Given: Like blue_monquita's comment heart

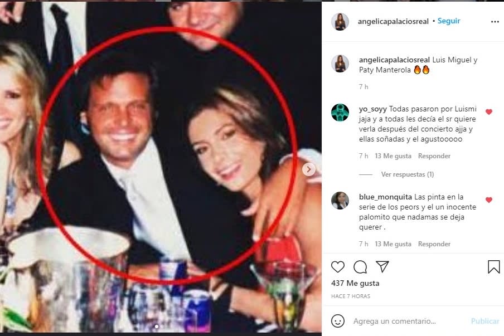Looking at the screenshot, I should click(x=489, y=200).
